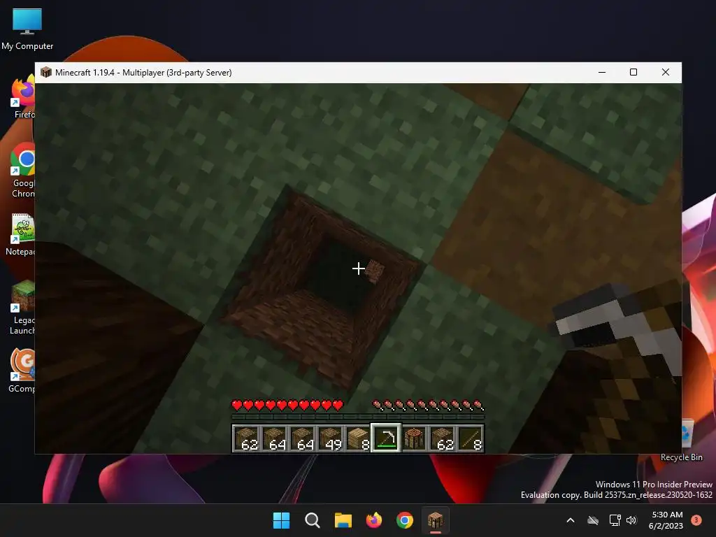
Task: Click the green experience bar above the hotbar
Action: [x=358, y=417]
